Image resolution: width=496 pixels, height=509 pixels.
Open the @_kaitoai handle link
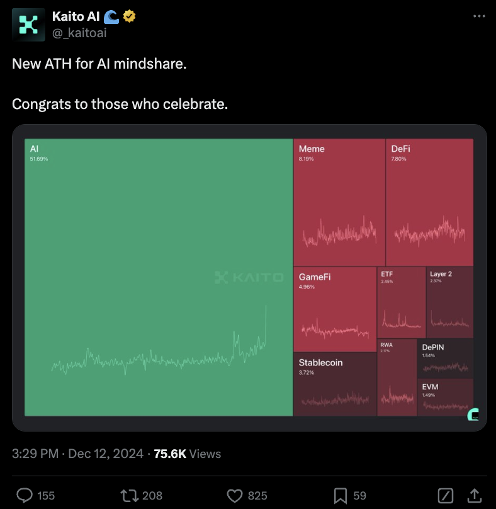(x=79, y=33)
